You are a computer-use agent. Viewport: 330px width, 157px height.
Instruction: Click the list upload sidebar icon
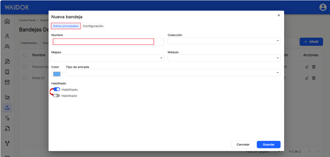7,118
